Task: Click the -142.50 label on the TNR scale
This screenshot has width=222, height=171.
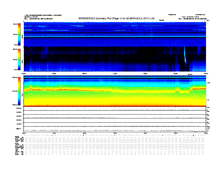Action: pos(15,91)
